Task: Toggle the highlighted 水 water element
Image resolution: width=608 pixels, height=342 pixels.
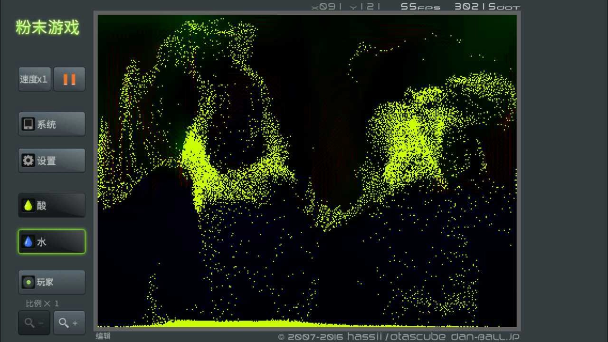Action: tap(52, 242)
